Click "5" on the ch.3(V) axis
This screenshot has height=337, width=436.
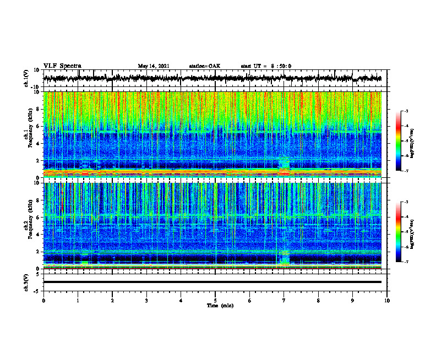coord(38,274)
